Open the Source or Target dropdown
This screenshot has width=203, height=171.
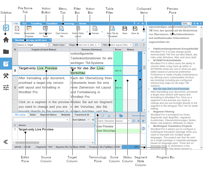pos(32,45)
